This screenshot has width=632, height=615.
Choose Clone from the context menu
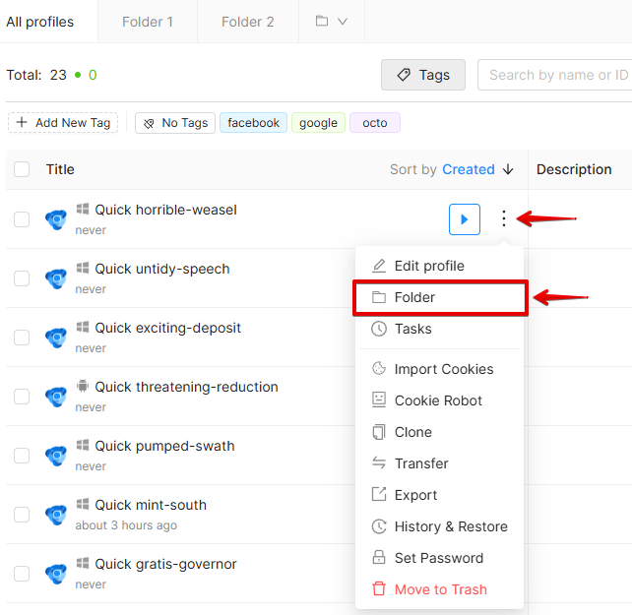pyautogui.click(x=440, y=432)
